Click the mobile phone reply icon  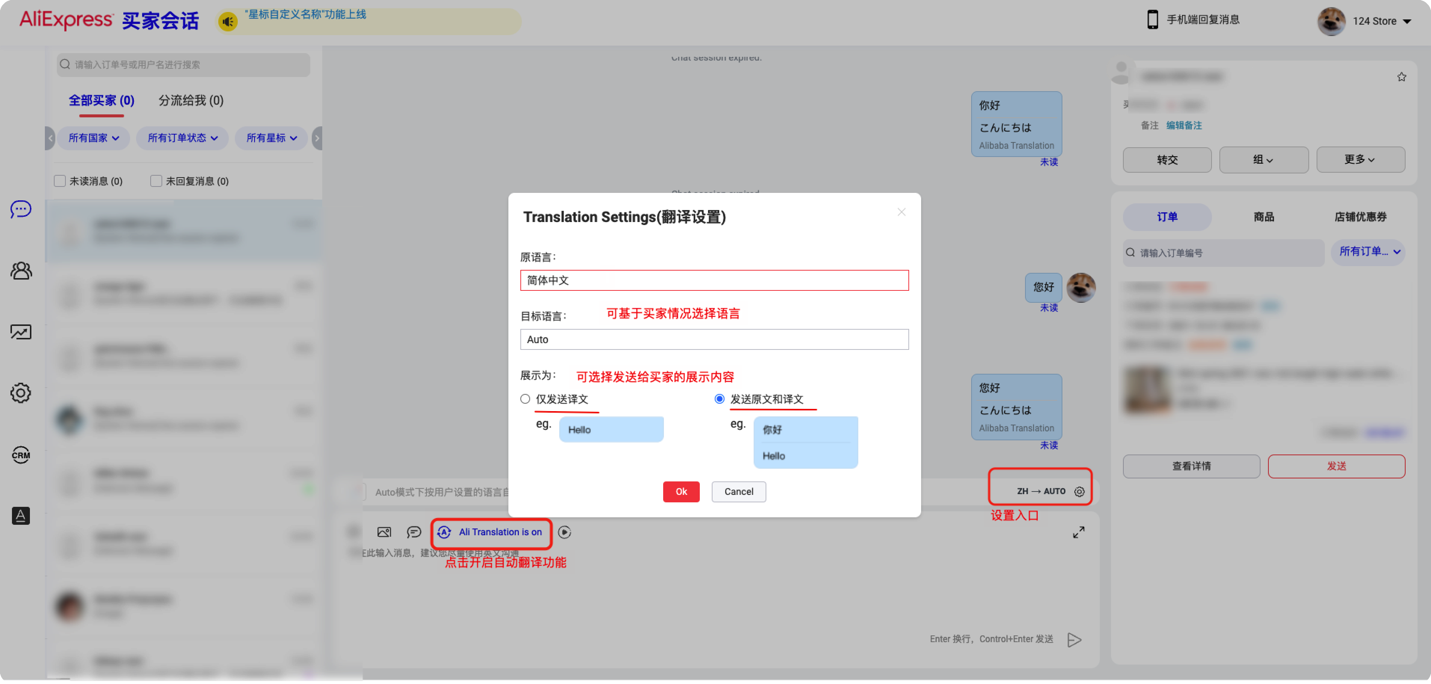click(x=1153, y=19)
